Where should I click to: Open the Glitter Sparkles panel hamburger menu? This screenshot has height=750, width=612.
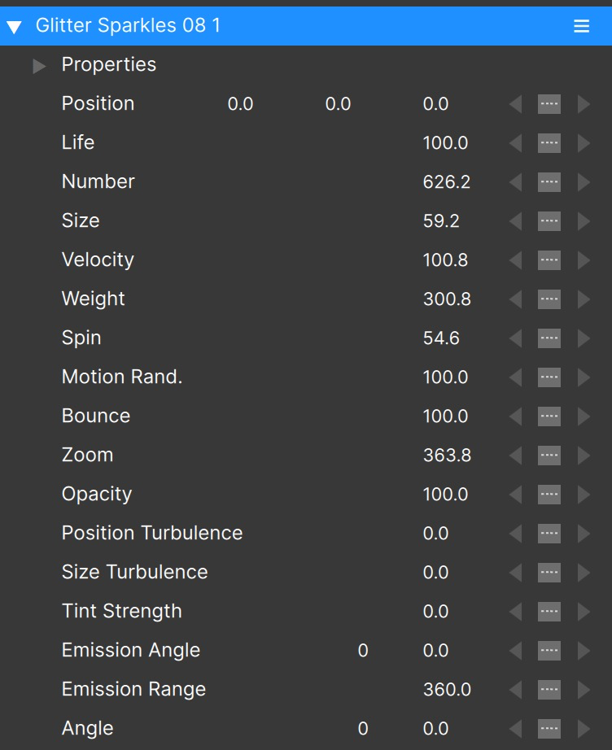click(x=581, y=26)
